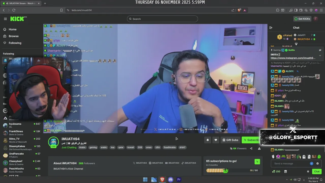Click the Brave Rewards triangle icon
The width and height of the screenshot is (325, 183).
245,10
